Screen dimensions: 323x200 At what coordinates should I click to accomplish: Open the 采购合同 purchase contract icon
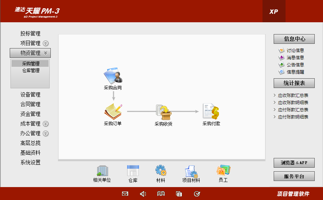pyautogui.click(x=113, y=76)
